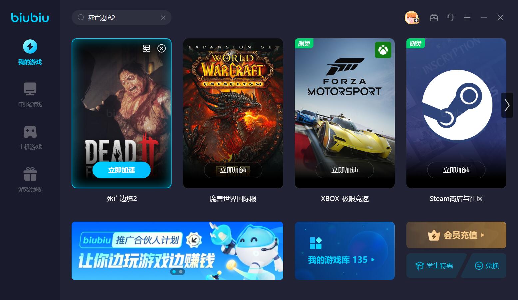Open 学生特惠 student discount
This screenshot has width=518, height=300.
[x=434, y=266]
